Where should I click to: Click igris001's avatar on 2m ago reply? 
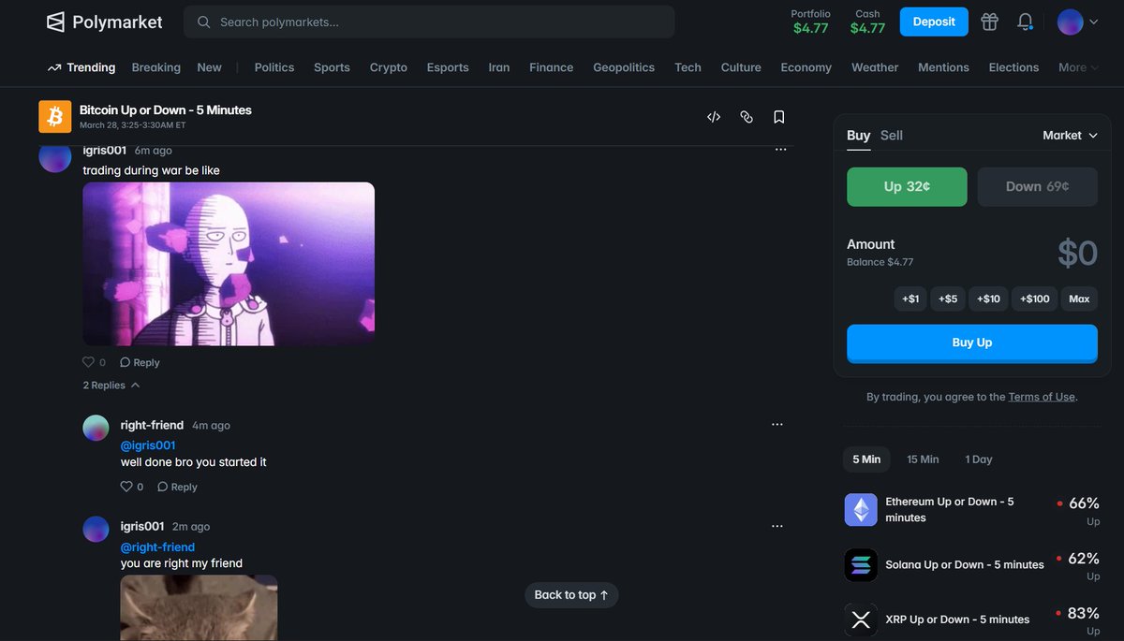click(96, 529)
